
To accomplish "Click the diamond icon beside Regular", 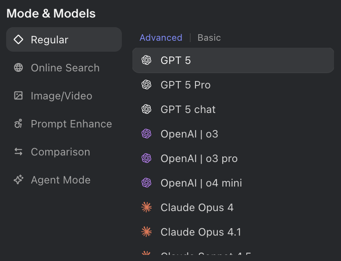I will point(18,40).
